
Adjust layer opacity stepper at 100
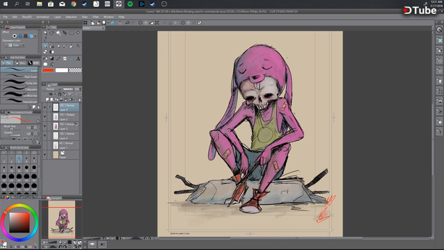click(x=80, y=89)
